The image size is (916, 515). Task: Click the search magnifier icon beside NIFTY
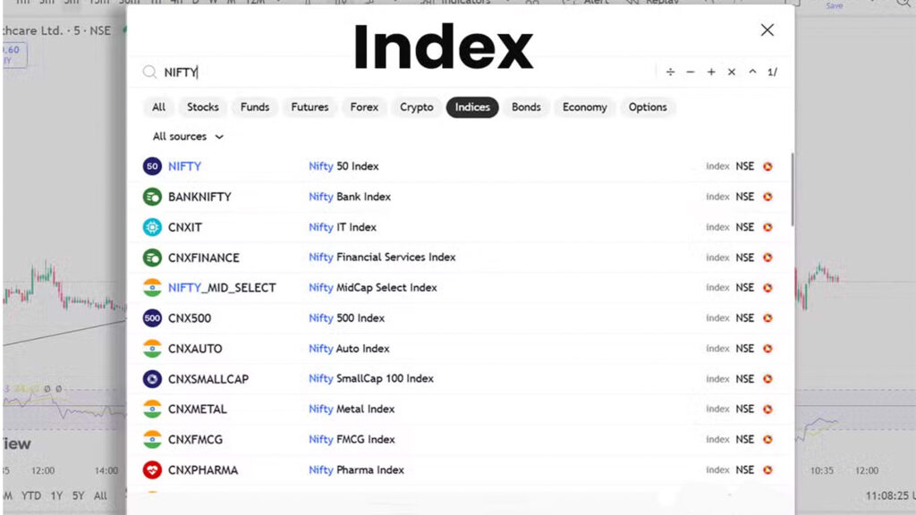149,72
